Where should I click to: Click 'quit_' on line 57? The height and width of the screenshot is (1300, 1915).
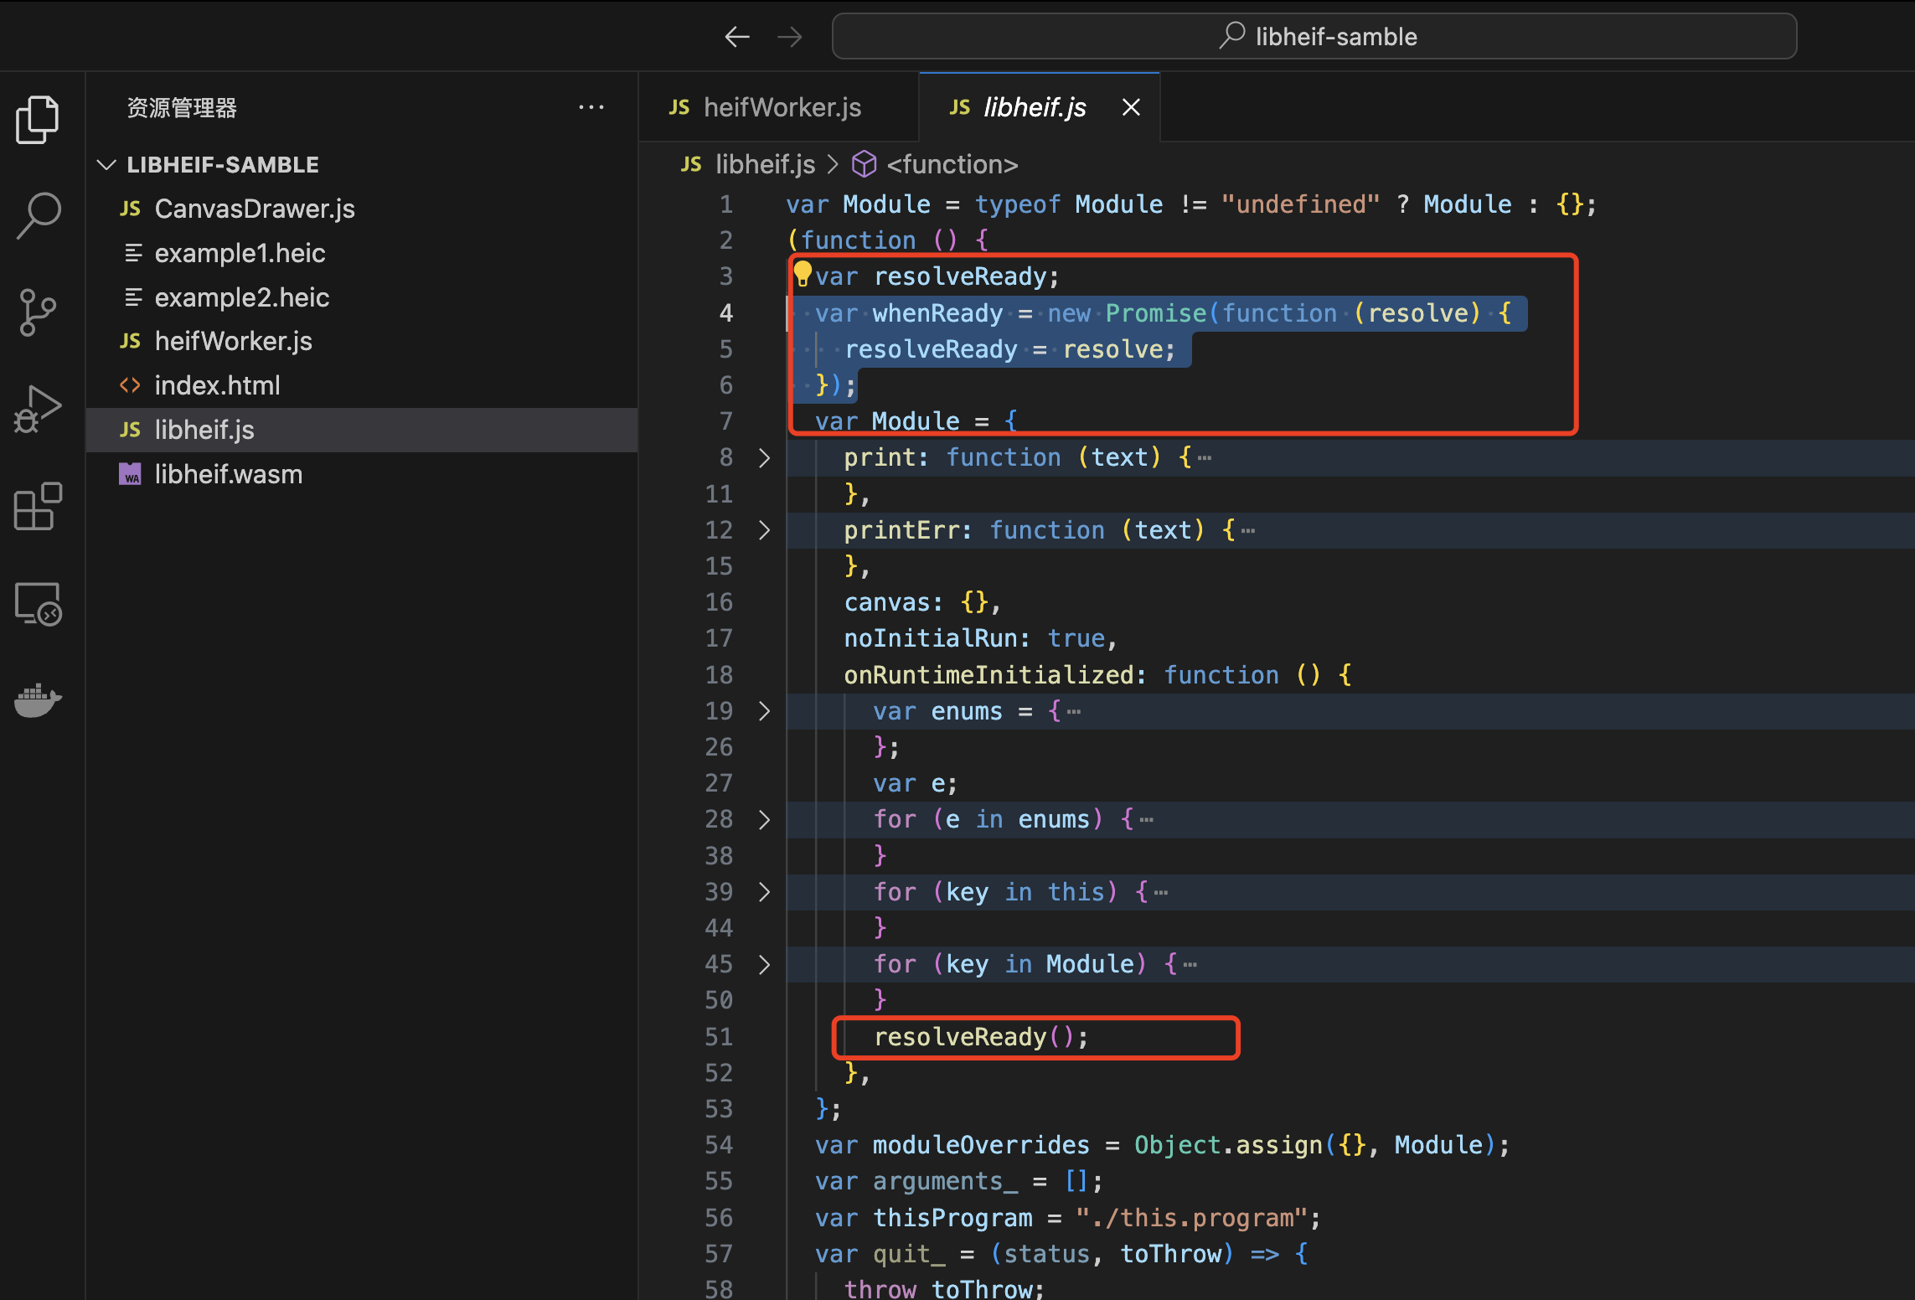(909, 1254)
